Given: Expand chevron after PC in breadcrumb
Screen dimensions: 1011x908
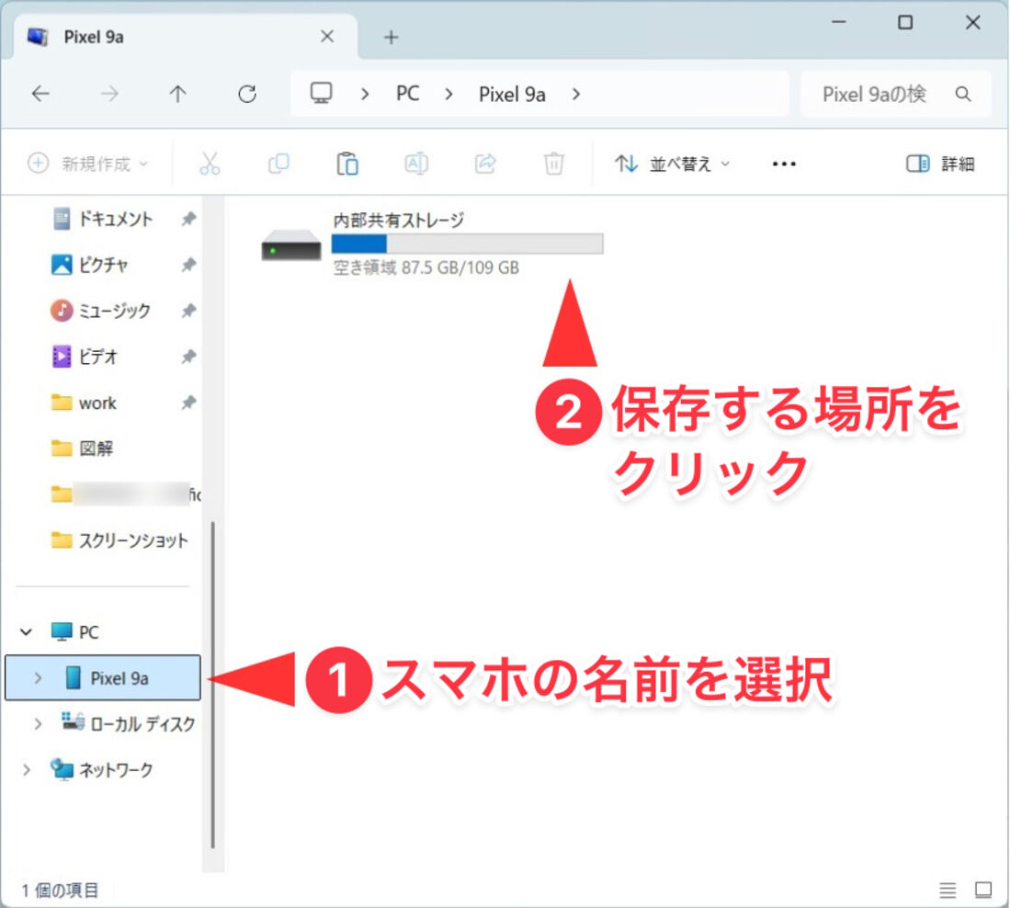Looking at the screenshot, I should 449,94.
